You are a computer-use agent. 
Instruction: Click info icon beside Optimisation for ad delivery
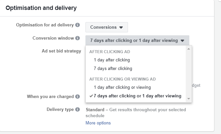point(78,25)
